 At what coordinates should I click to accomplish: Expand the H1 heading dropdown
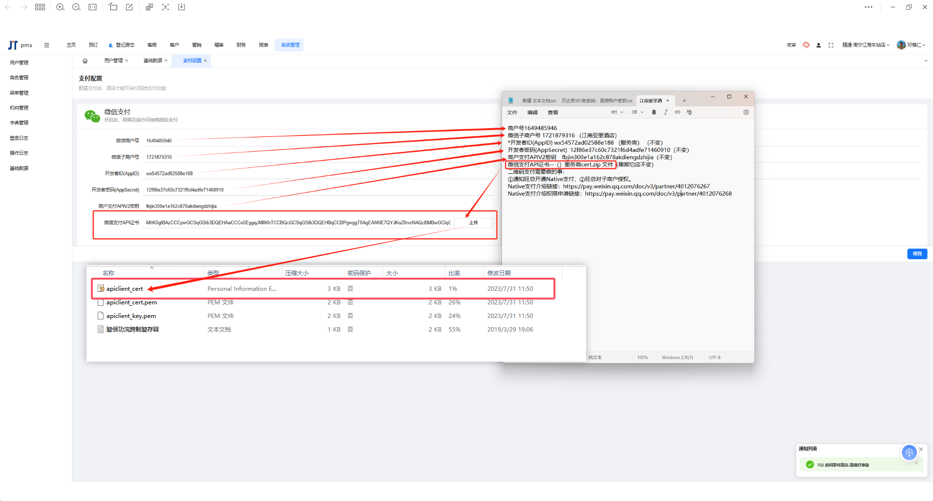(617, 112)
